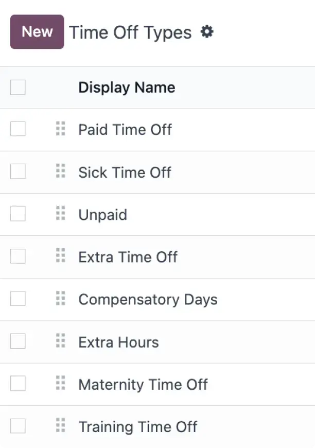The image size is (315, 448).
Task: Open the Unpaid time off record
Action: [x=102, y=214]
